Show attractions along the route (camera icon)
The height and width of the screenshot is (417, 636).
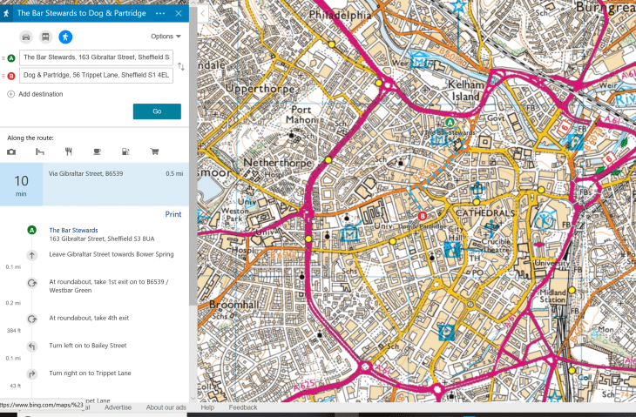pos(11,151)
